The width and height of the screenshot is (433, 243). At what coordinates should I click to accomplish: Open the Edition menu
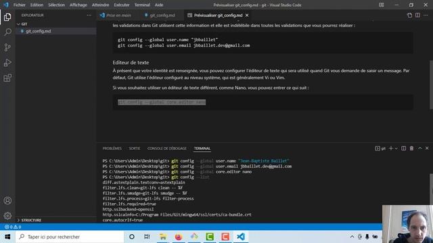tap(37, 5)
